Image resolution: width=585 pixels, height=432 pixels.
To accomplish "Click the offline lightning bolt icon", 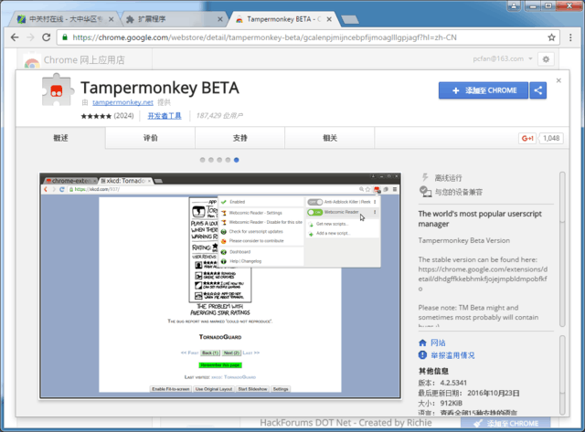I will point(424,177).
